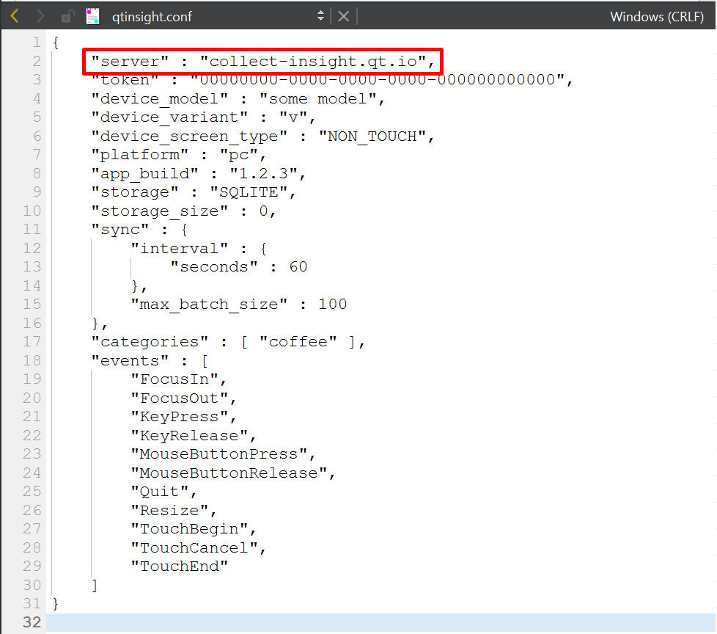The width and height of the screenshot is (717, 634).
Task: Open the qtinsight.conf document dropdown
Action: (x=320, y=15)
